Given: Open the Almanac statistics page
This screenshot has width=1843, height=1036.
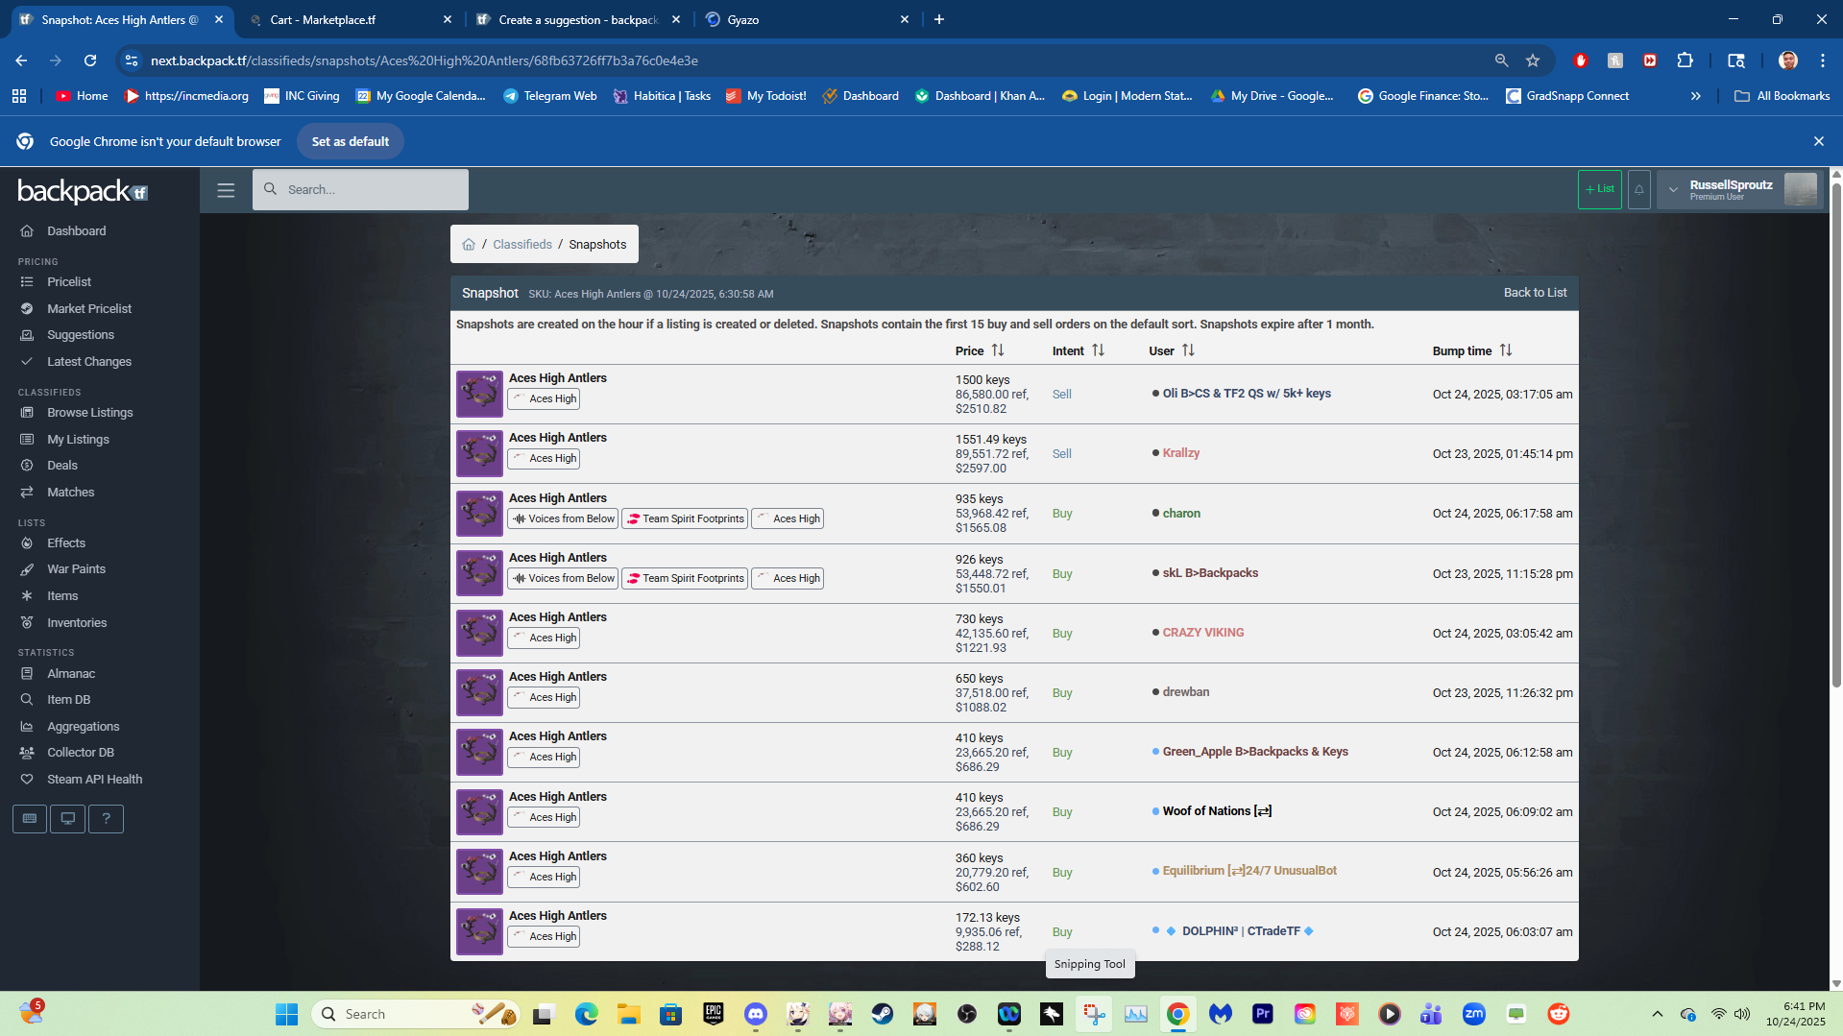Looking at the screenshot, I should coord(71,674).
